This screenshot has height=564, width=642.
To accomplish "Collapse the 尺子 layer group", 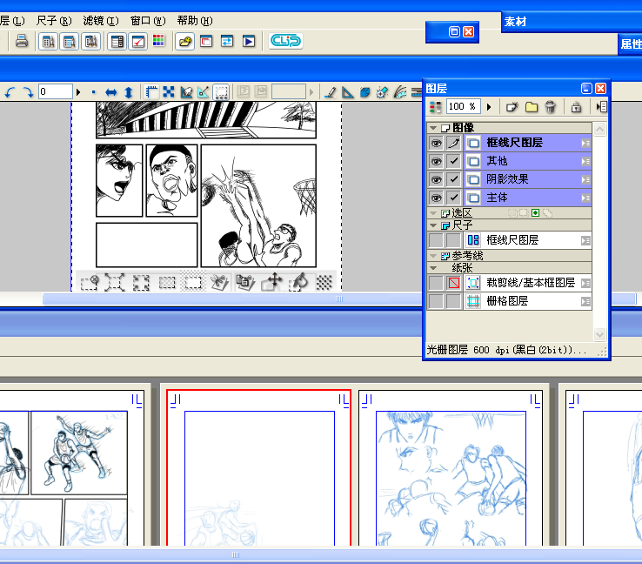I will coord(433,225).
